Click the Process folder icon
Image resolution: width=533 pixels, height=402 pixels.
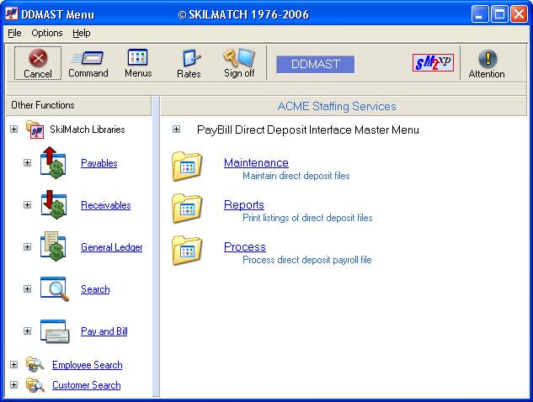(187, 251)
